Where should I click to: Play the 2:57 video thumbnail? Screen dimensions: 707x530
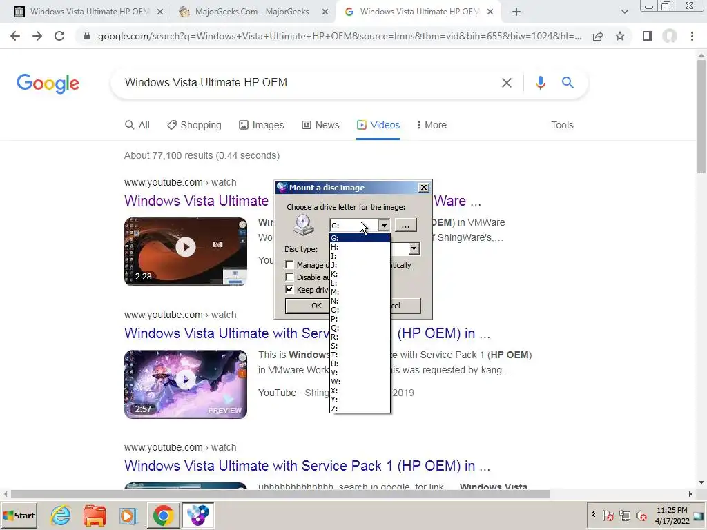point(186,384)
